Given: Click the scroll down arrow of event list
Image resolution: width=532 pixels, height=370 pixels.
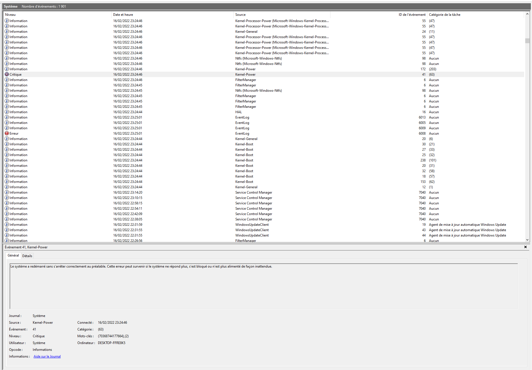Looking at the screenshot, I should [527, 240].
